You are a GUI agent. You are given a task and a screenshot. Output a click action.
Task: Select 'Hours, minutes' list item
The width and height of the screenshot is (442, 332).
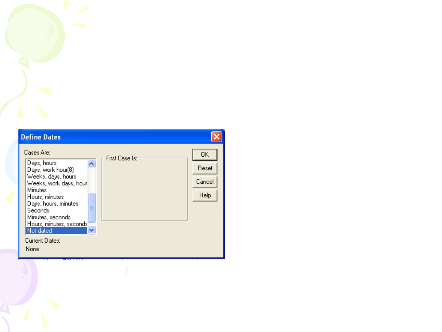click(x=45, y=197)
